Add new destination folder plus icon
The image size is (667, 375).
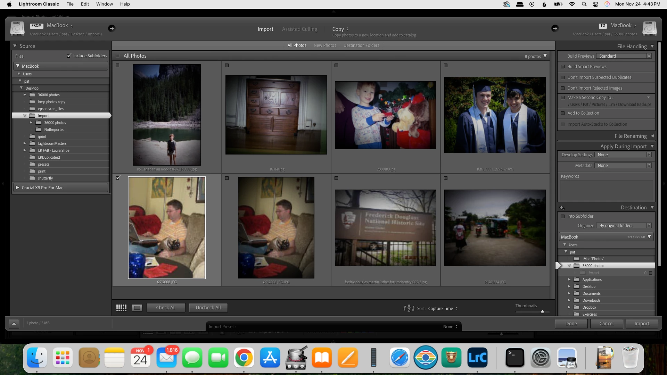pos(562,208)
